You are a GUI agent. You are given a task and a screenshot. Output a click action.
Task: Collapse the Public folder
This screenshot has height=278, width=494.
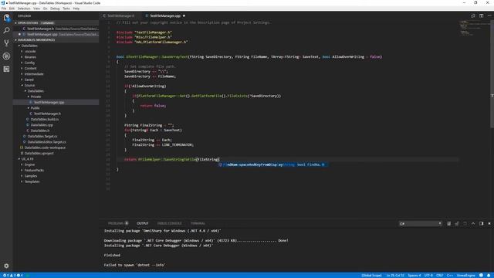coord(29,108)
